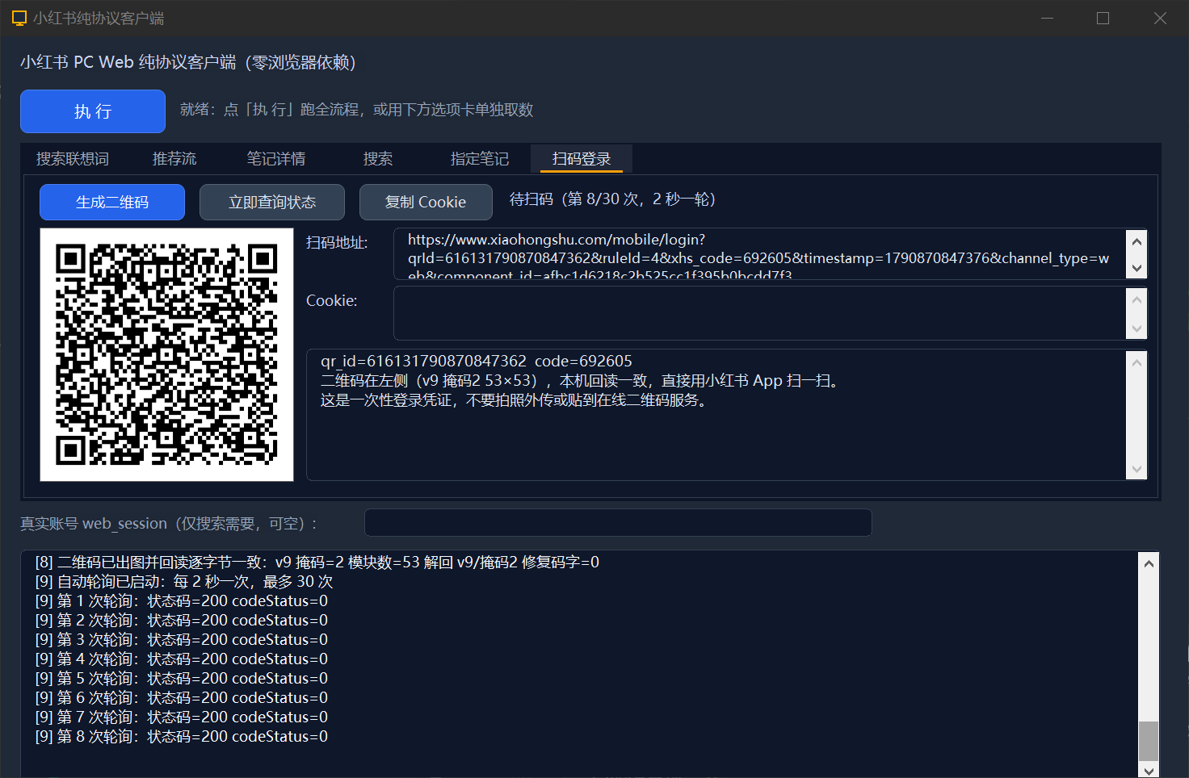The height and width of the screenshot is (778, 1189).
Task: Click the qr_id info text area
Action: tap(716, 415)
